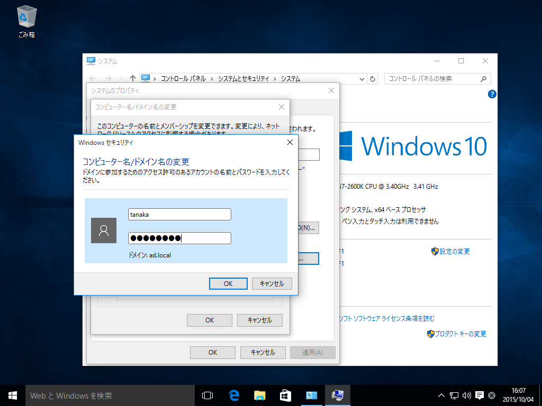The width and height of the screenshot is (542, 406).
Task: Minimize the システム window
Action: 437,61
